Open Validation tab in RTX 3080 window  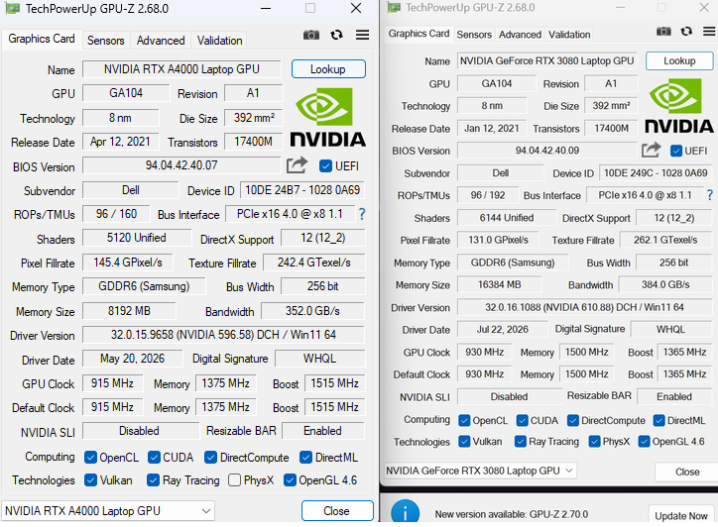[x=569, y=35]
